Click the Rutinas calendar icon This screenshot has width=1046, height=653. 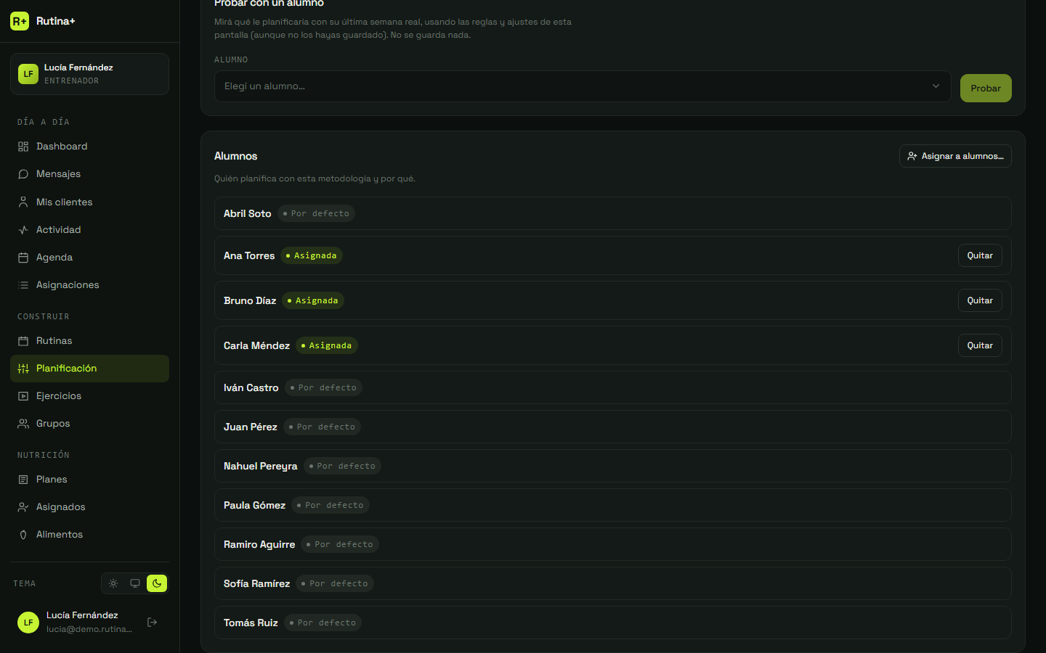(x=23, y=341)
